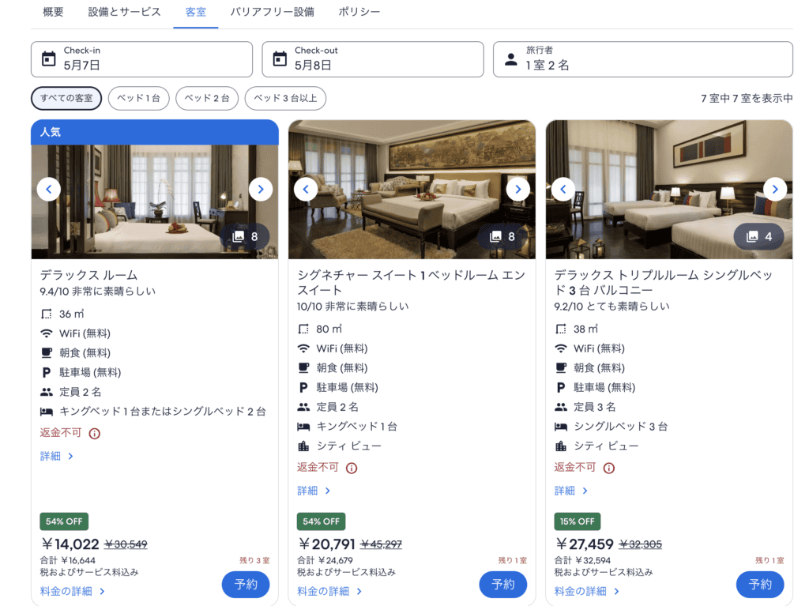Click the 予約 button on デラックス ルーム
This screenshot has height=606, width=809.
coord(246,583)
